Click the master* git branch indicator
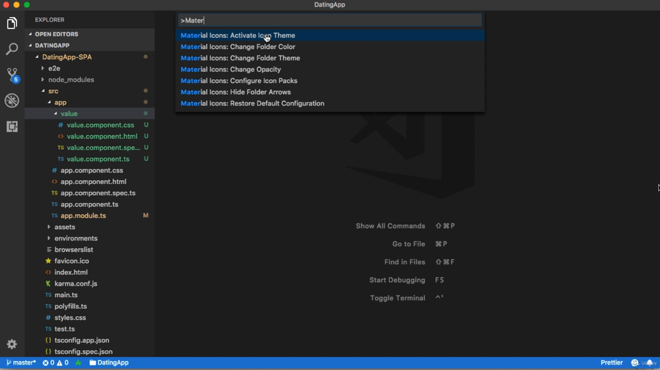This screenshot has height=370, width=660. [x=21, y=363]
